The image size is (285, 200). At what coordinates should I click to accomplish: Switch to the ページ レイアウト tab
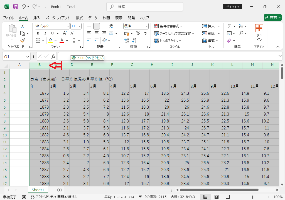pos(58,18)
